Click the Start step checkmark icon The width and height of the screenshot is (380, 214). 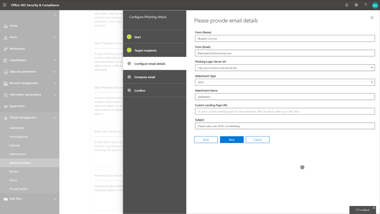129,37
